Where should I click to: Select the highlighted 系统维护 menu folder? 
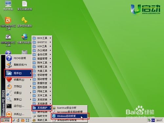(x=42, y=108)
